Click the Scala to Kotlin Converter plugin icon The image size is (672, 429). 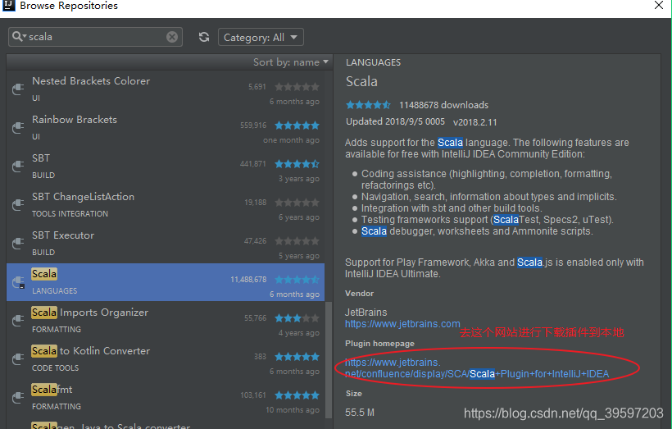18,359
